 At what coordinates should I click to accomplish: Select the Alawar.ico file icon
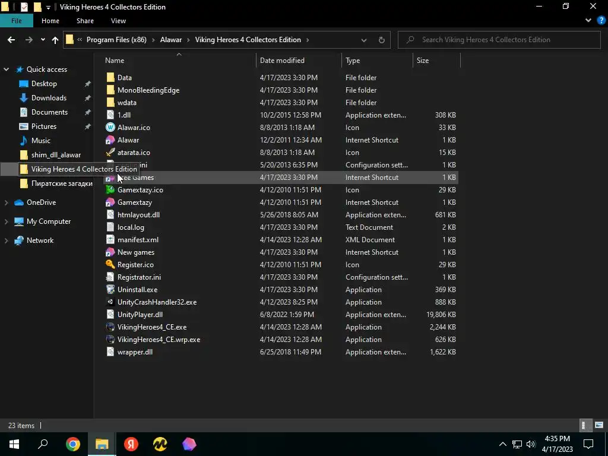point(110,127)
